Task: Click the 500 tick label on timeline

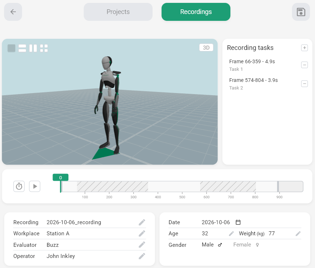Action: (x=182, y=197)
